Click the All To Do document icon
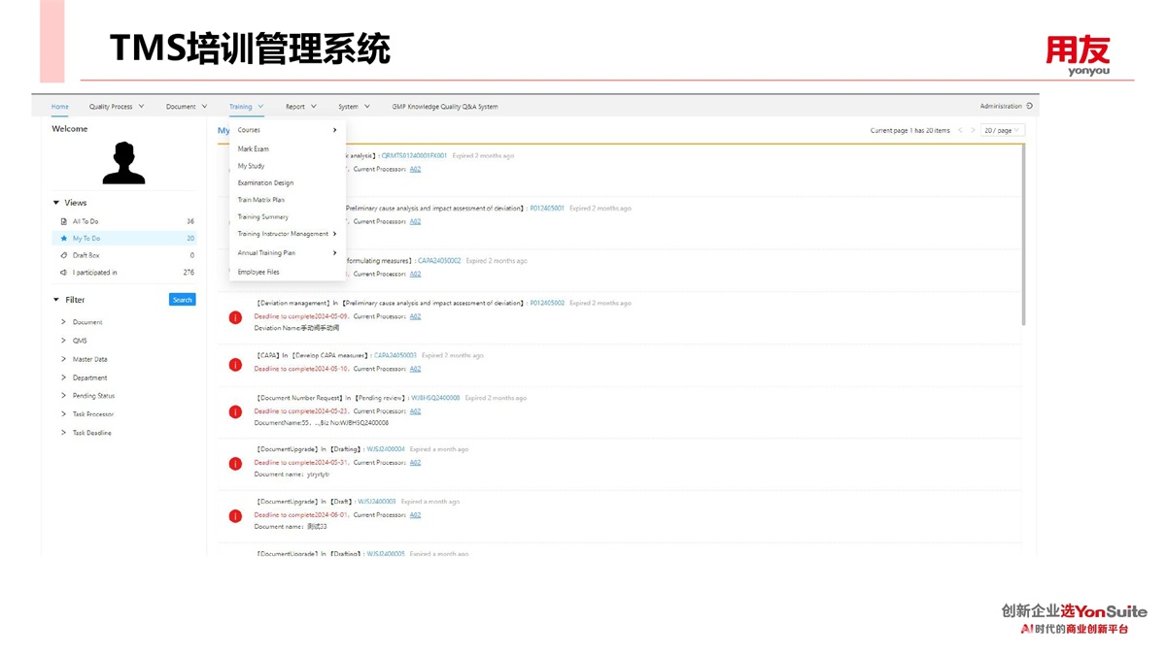Image resolution: width=1166 pixels, height=655 pixels. click(x=64, y=221)
